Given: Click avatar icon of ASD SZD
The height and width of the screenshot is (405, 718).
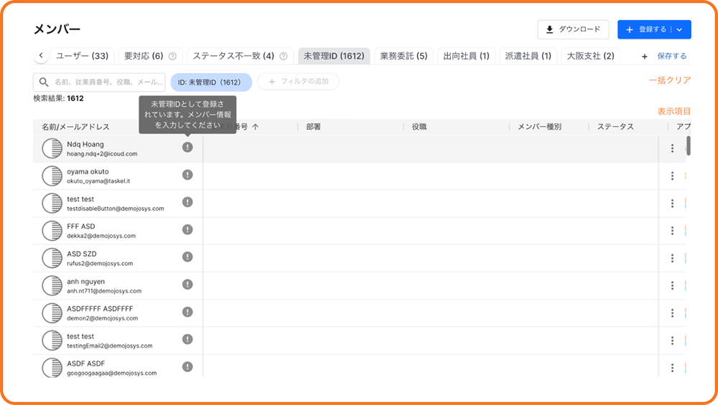Looking at the screenshot, I should pyautogui.click(x=52, y=258).
